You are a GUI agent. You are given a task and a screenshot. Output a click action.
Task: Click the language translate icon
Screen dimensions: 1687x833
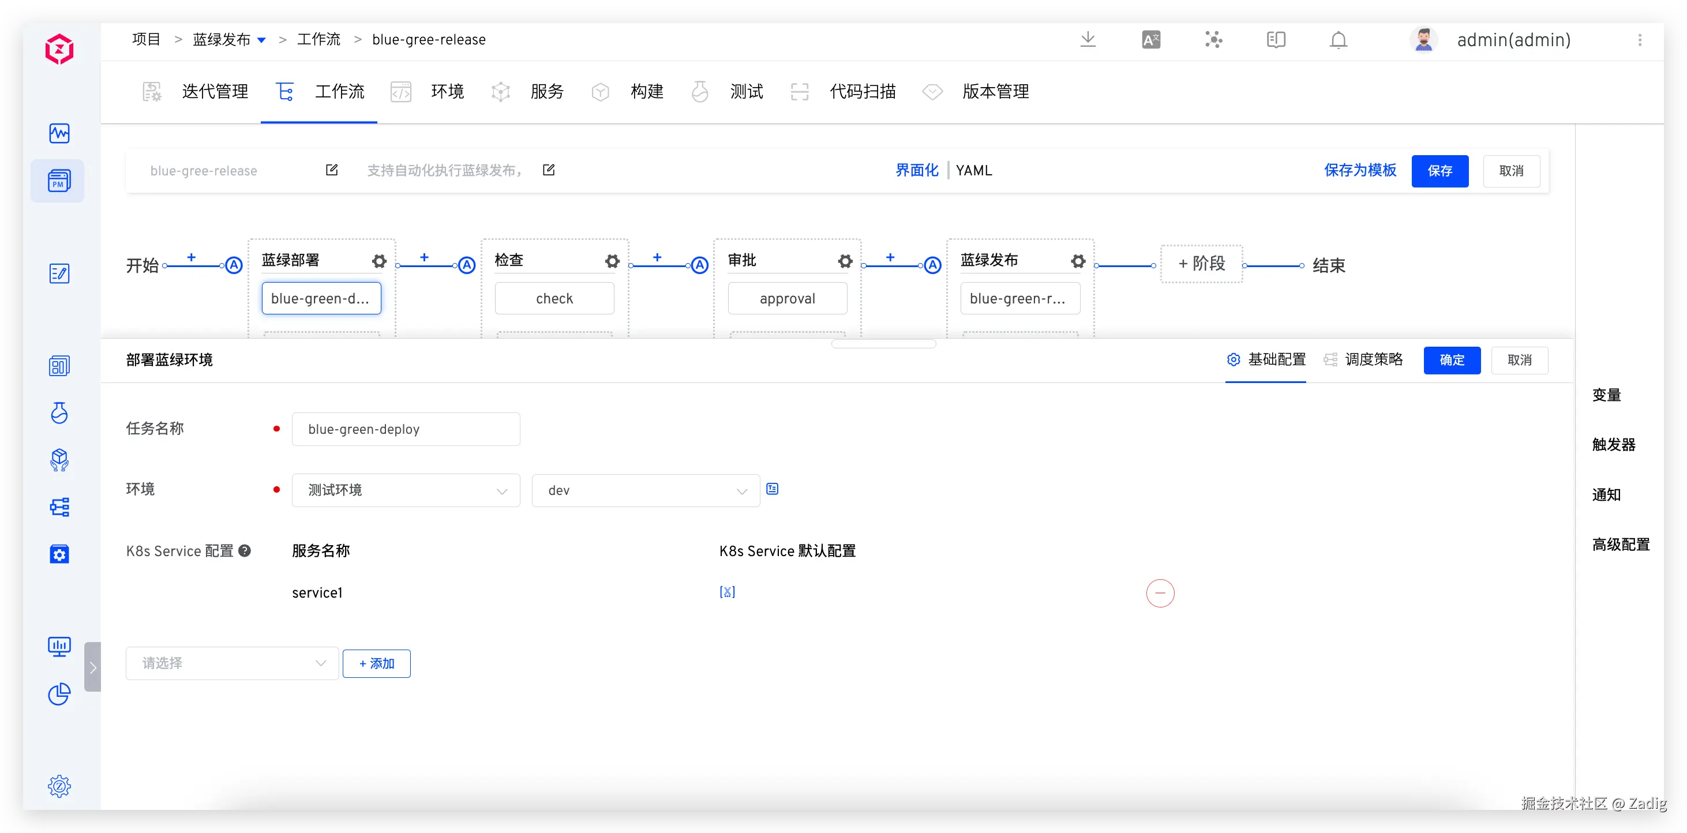click(1150, 40)
